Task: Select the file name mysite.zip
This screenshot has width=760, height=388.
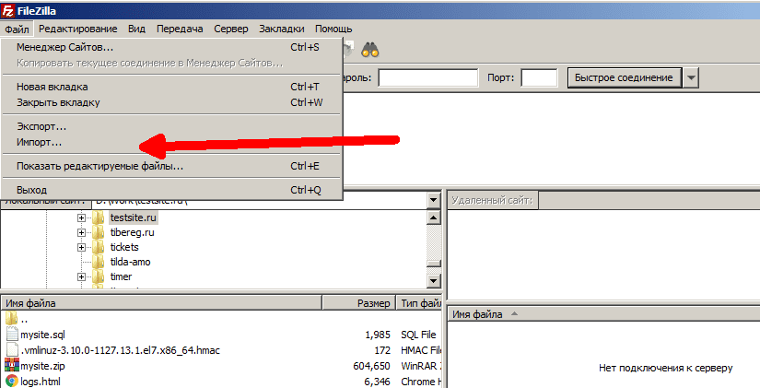Action: pyautogui.click(x=42, y=366)
